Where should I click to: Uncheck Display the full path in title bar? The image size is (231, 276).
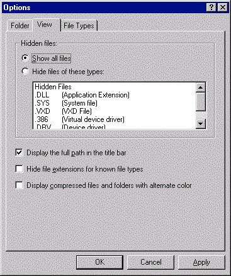click(19, 152)
